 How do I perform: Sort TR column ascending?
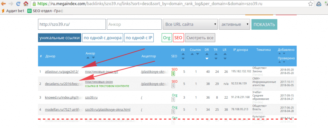(x=216, y=54)
